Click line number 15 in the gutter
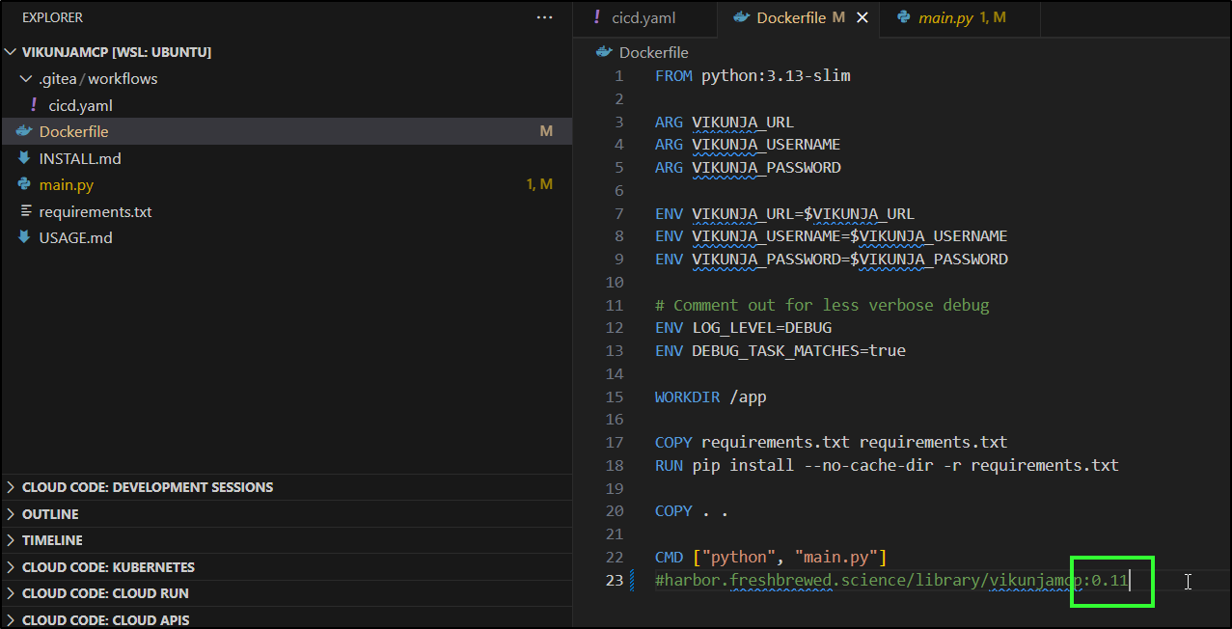Image resolution: width=1232 pixels, height=629 pixels. 615,397
